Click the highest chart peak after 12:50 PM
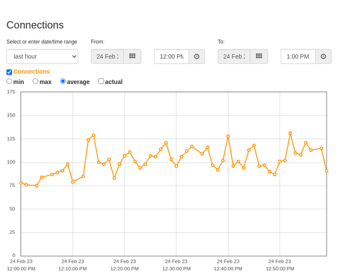 [290, 133]
